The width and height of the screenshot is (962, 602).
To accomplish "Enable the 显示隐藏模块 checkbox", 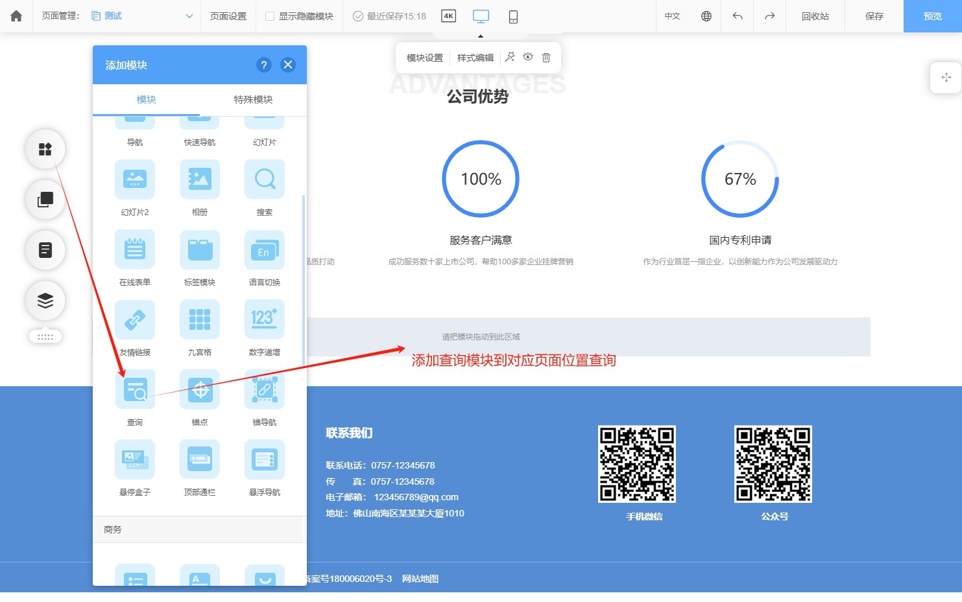I will [270, 16].
